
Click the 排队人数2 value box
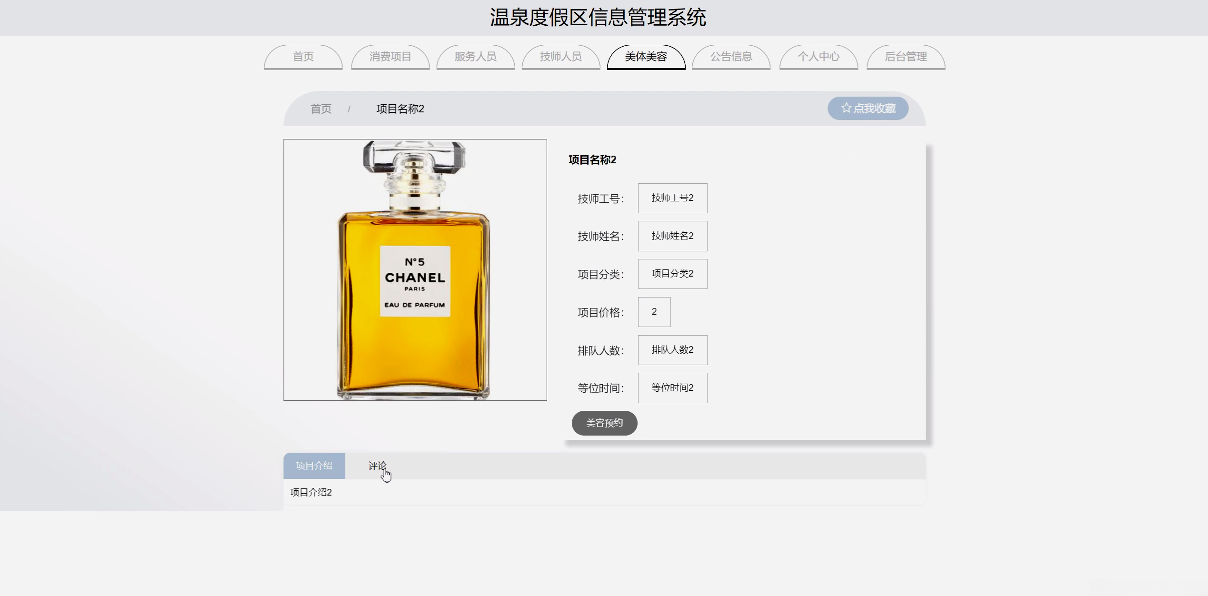pyautogui.click(x=672, y=350)
